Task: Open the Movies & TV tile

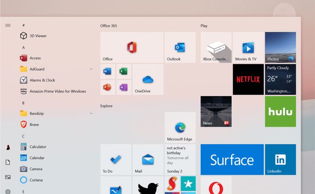Action: coord(248,47)
